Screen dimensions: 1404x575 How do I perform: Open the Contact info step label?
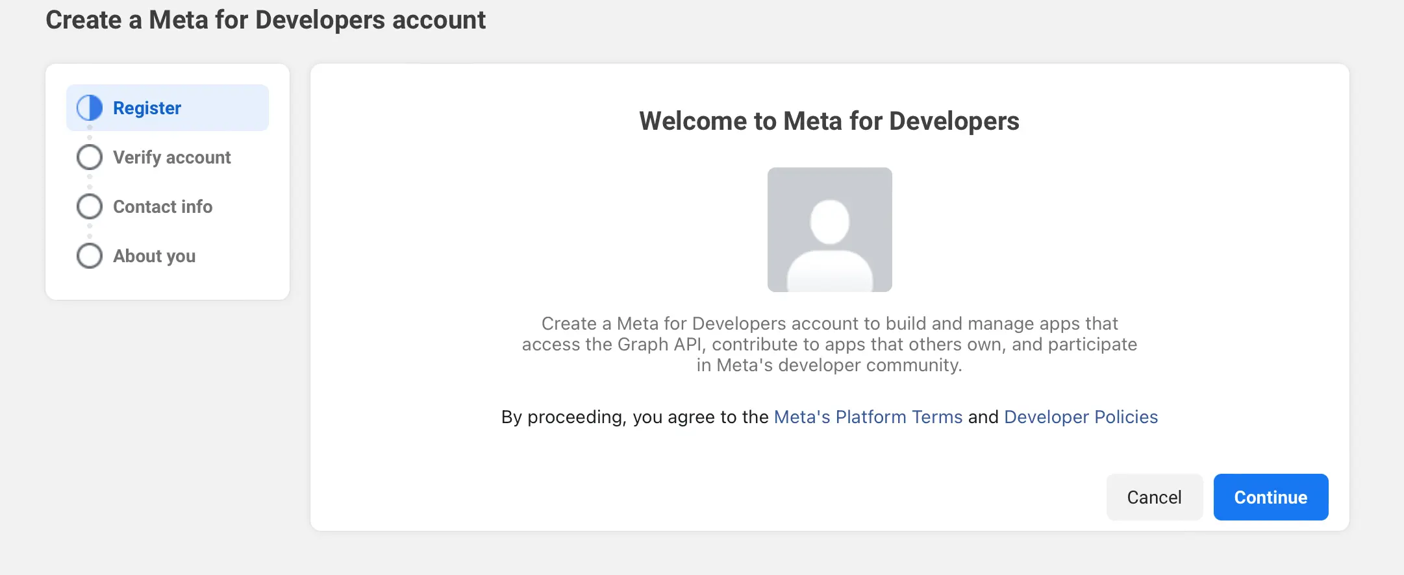tap(162, 206)
